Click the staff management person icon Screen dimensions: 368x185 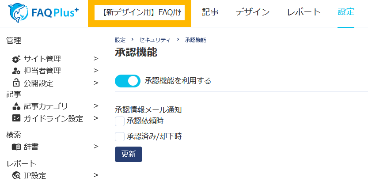[16, 71]
